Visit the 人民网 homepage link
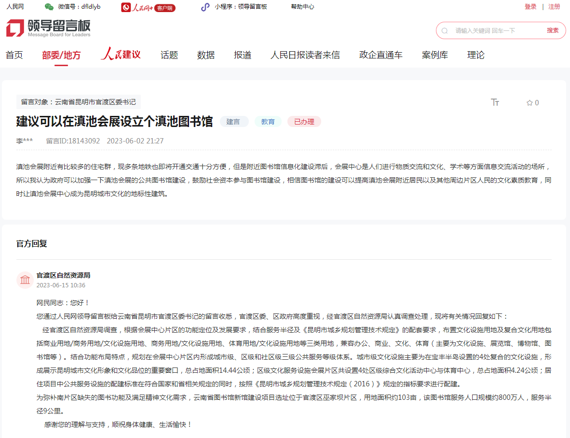Image resolution: width=570 pixels, height=438 pixels. [x=14, y=7]
